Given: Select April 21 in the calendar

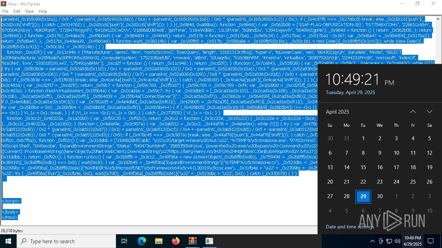Looking at the screenshot, I should click(x=347, y=182).
